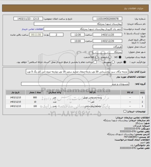This screenshot has height=167, width=151.
Task: Click the response deadline date 1403/11/25 field
Action: pyautogui.click(x=107, y=35)
